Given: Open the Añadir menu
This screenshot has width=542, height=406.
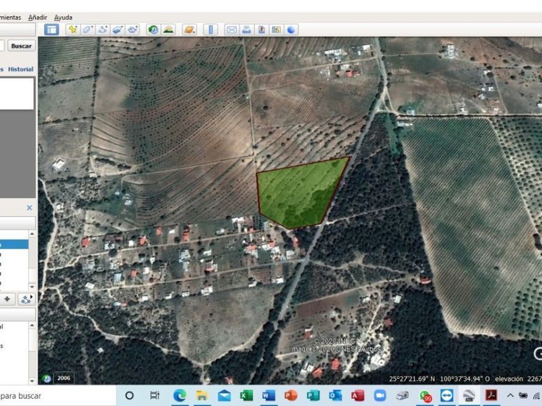Looking at the screenshot, I should tap(37, 17).
